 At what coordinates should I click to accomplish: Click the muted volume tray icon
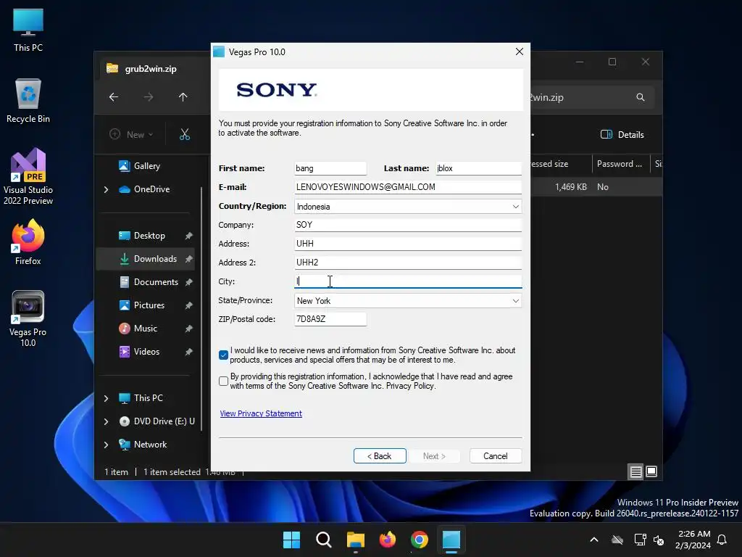[659, 540]
